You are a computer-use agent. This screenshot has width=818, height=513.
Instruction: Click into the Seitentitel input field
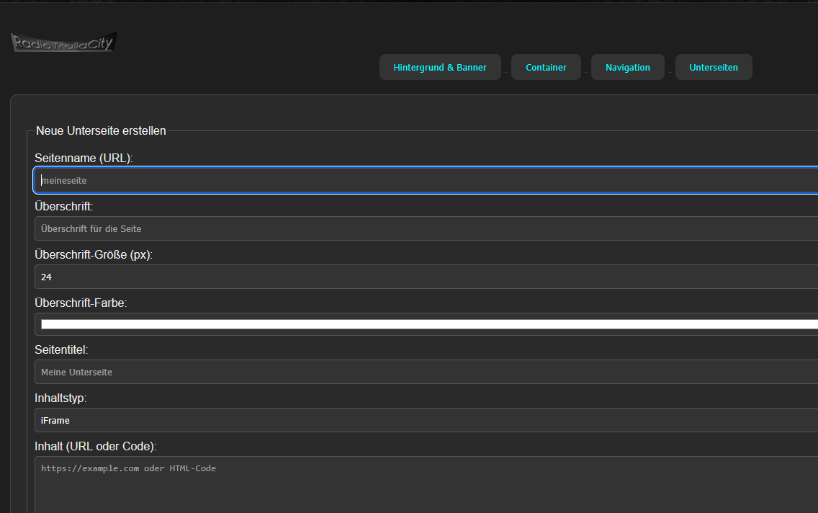[425, 373]
